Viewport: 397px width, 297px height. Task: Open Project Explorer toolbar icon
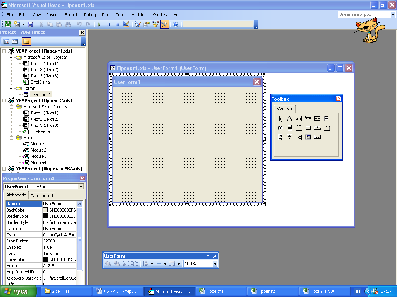point(138,24)
